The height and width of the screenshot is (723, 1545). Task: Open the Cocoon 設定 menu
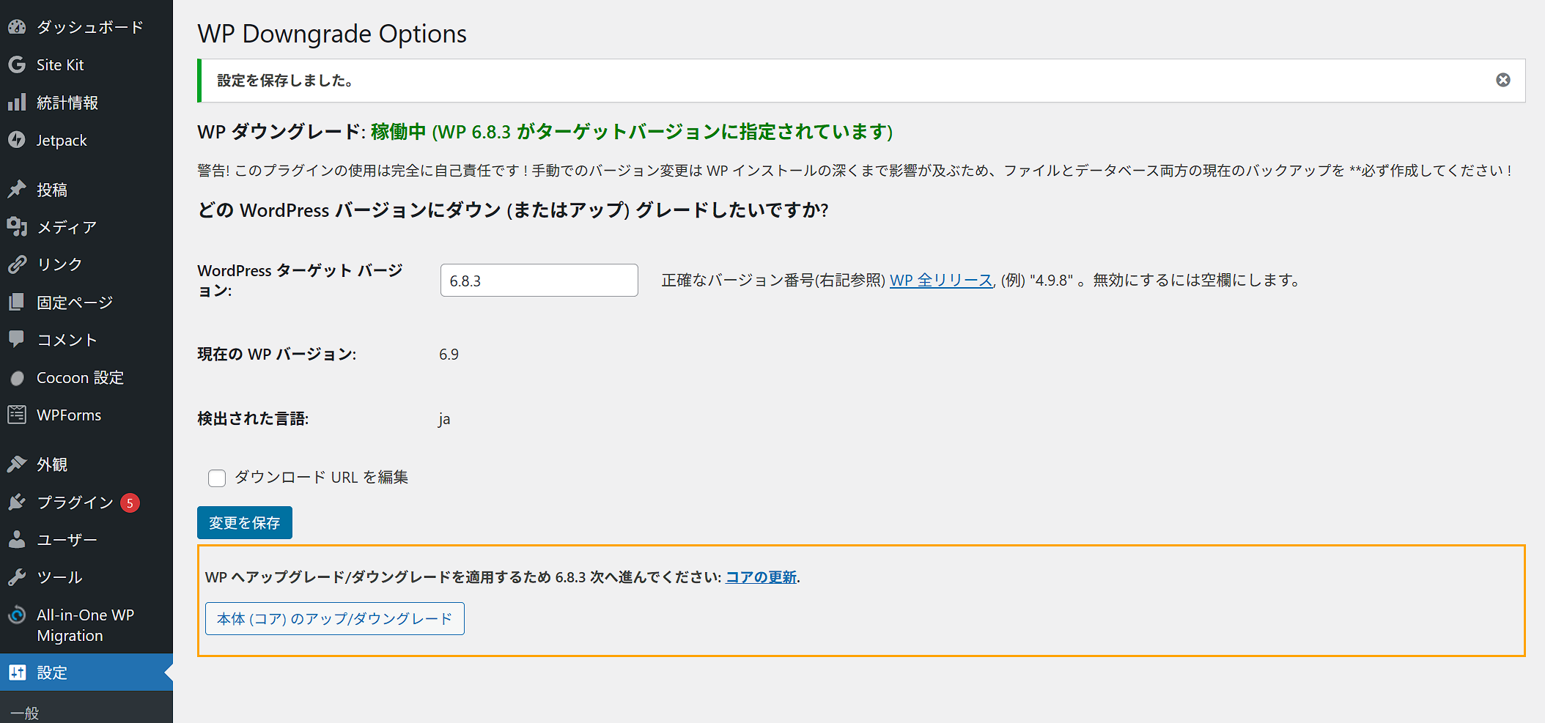(80, 378)
